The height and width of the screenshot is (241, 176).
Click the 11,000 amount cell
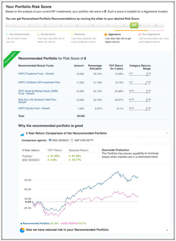[x=80, y=82]
